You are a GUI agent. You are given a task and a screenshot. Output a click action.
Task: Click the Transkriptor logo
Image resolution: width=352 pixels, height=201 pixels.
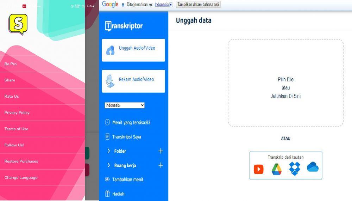click(124, 26)
